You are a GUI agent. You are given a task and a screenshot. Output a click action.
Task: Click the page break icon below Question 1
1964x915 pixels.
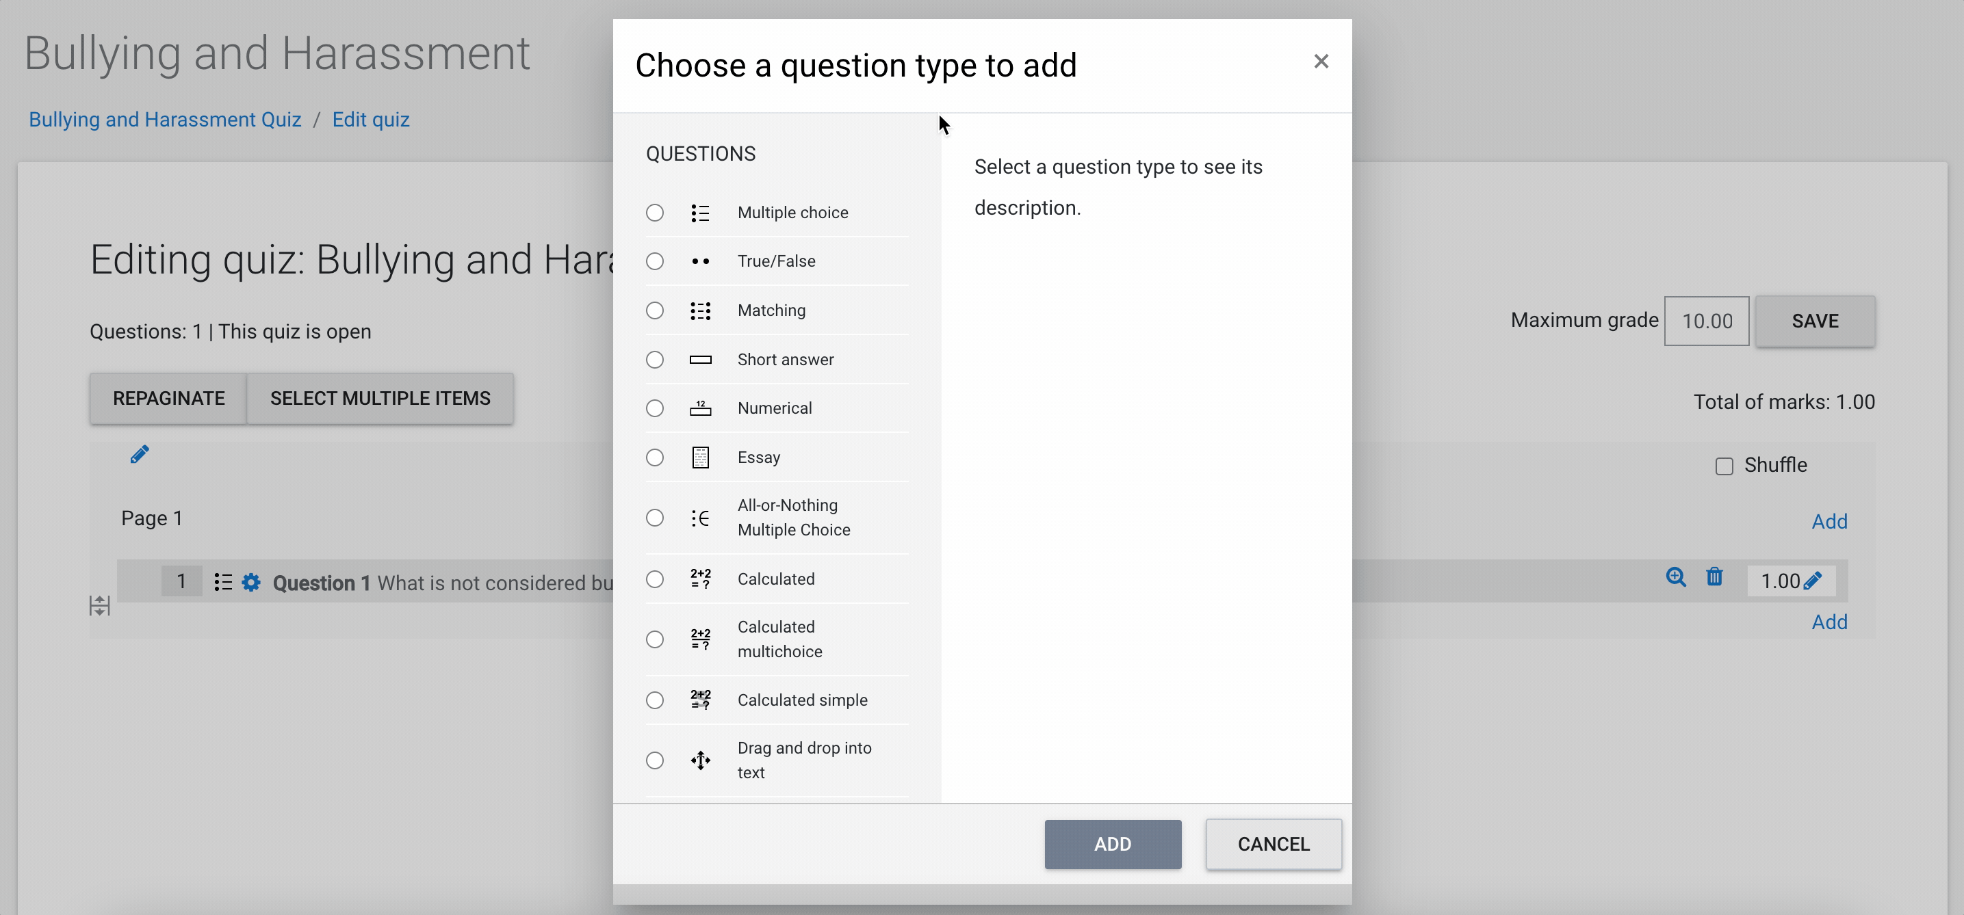click(x=99, y=607)
